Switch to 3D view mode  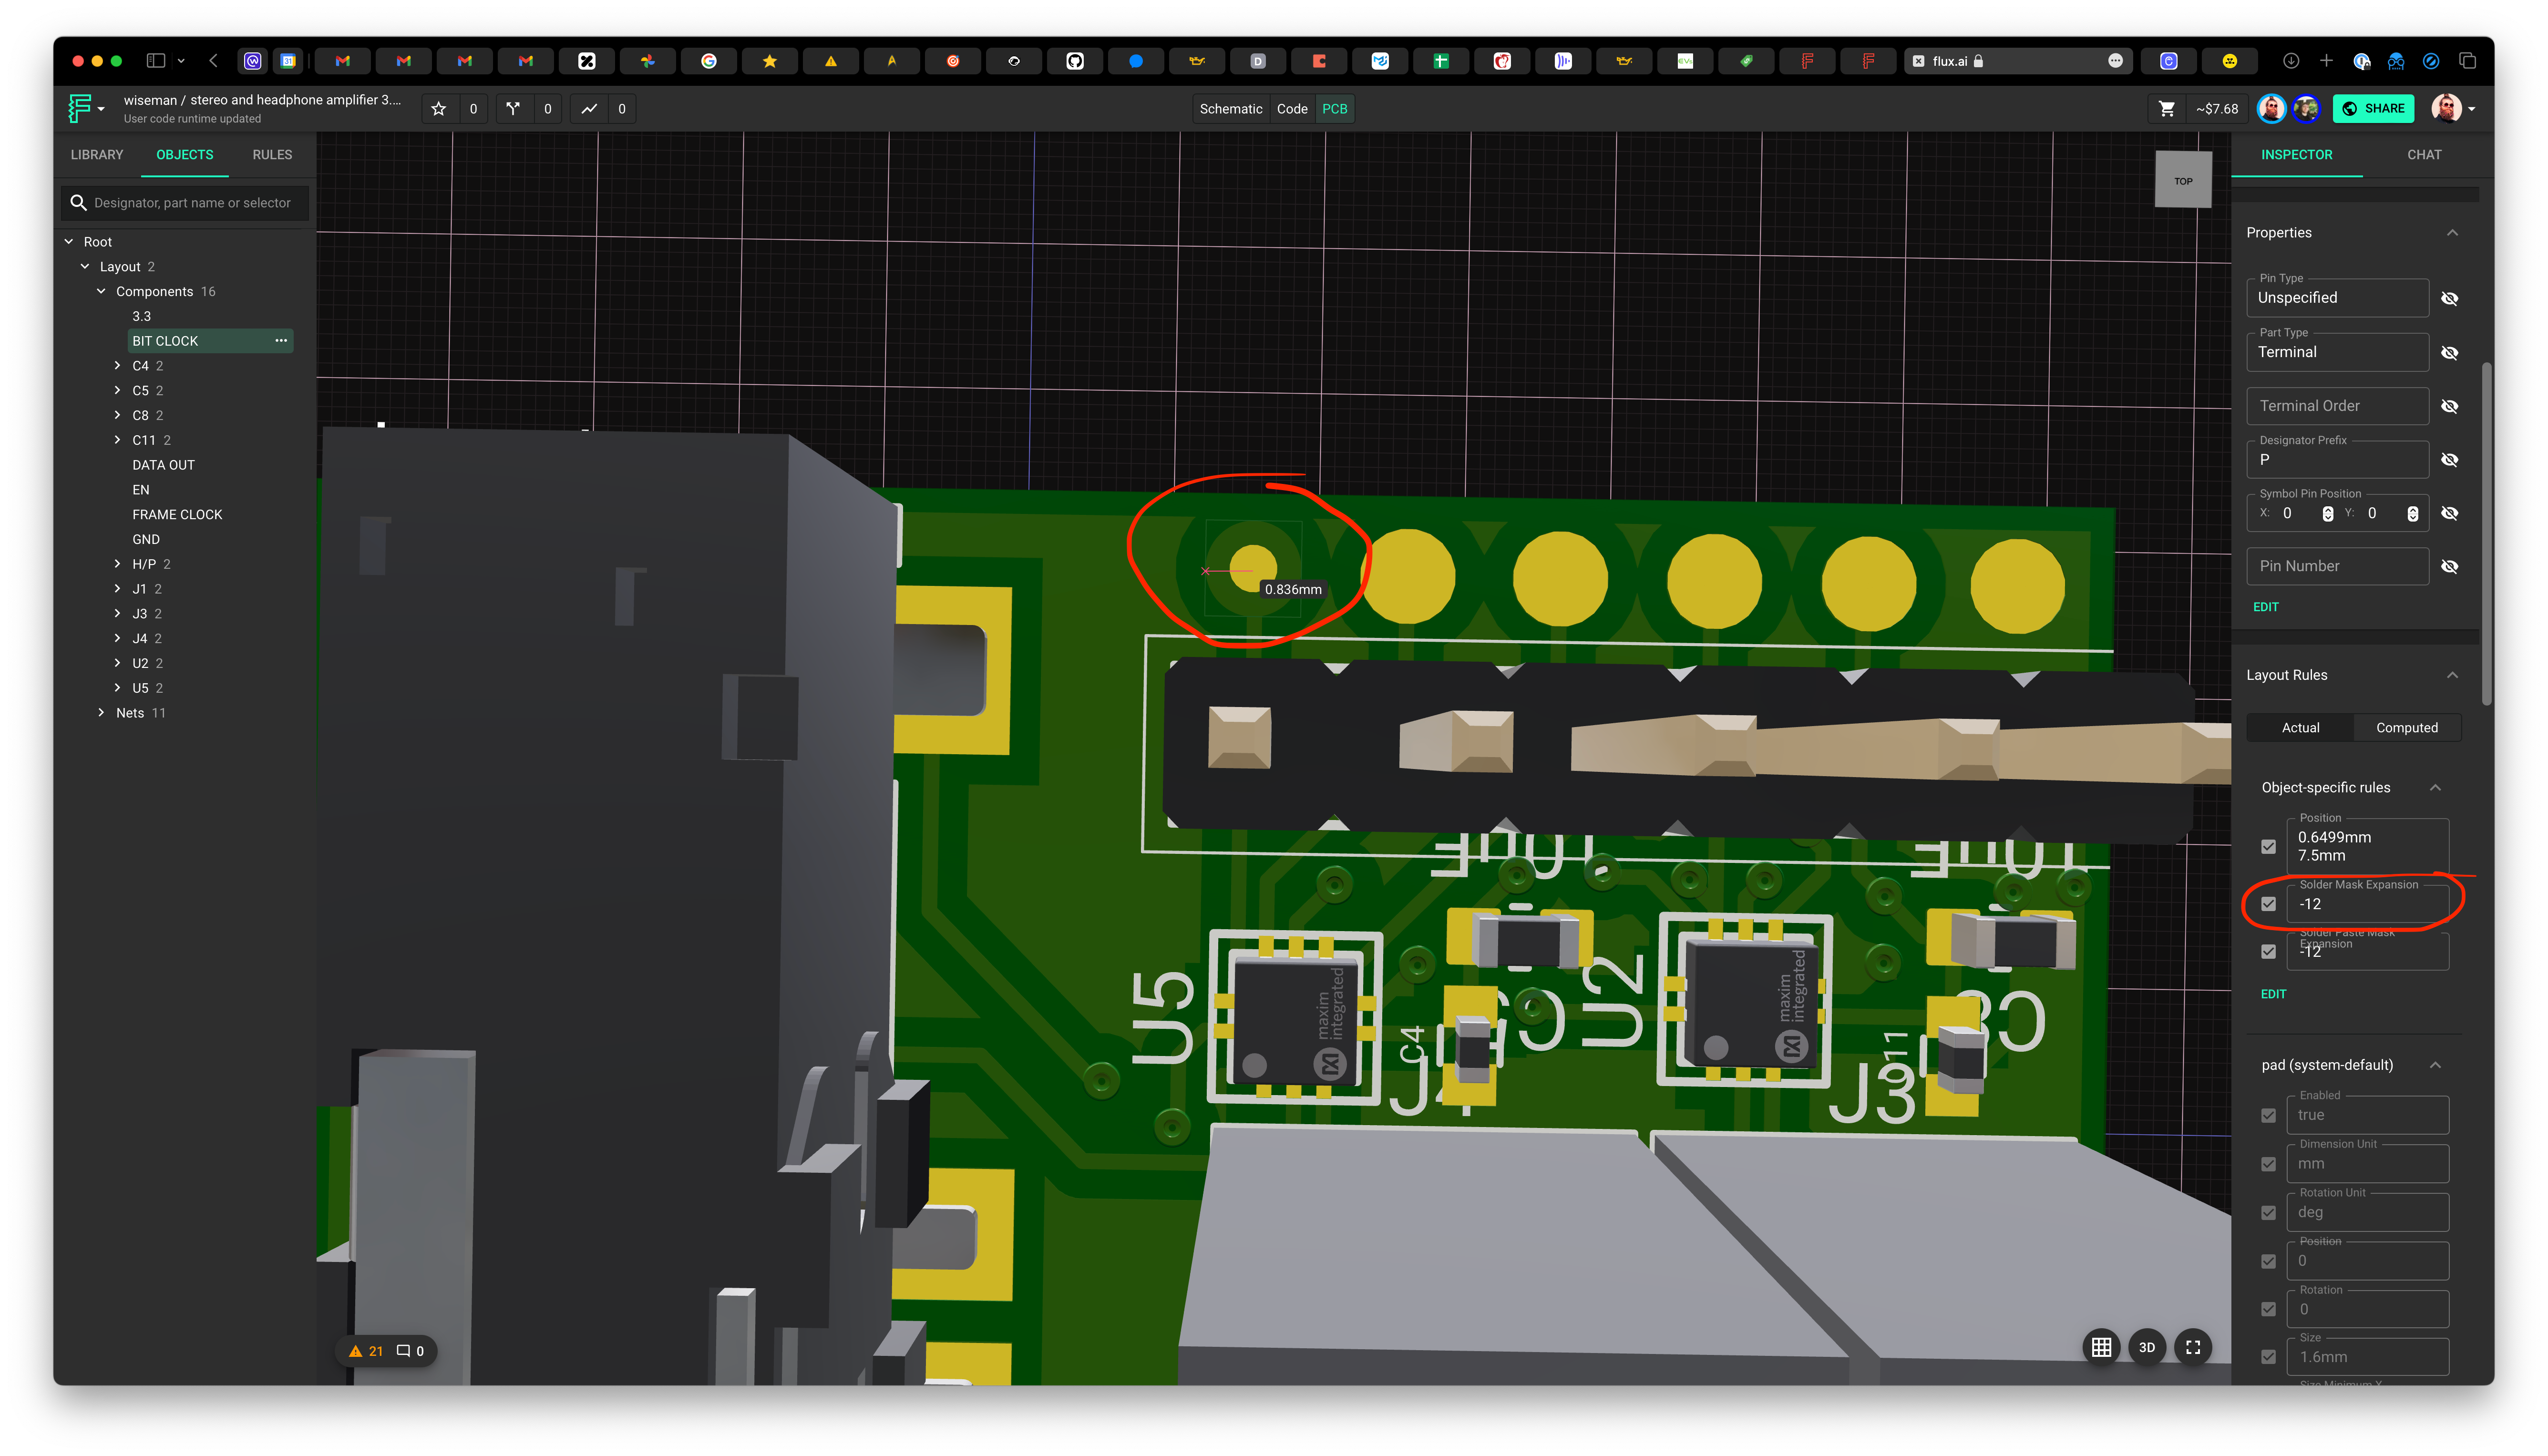tap(2146, 1347)
